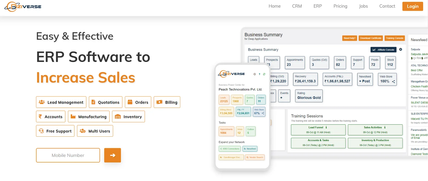The height and width of the screenshot is (181, 428).
Task: Open the Contact page
Action: 387,6
